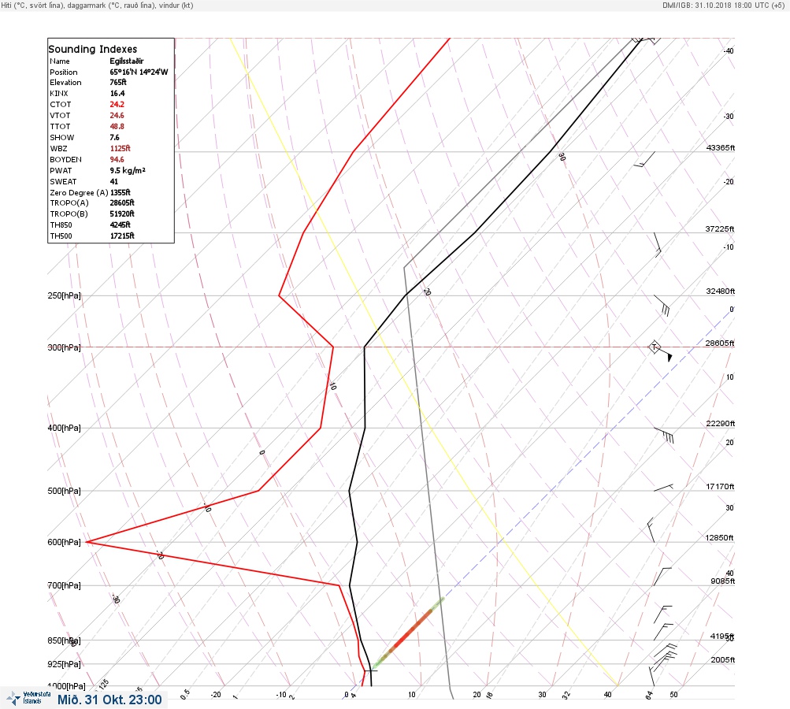Click the wind barb at 700hPa level
Image resolution: width=790 pixels, height=709 pixels.
[x=662, y=577]
